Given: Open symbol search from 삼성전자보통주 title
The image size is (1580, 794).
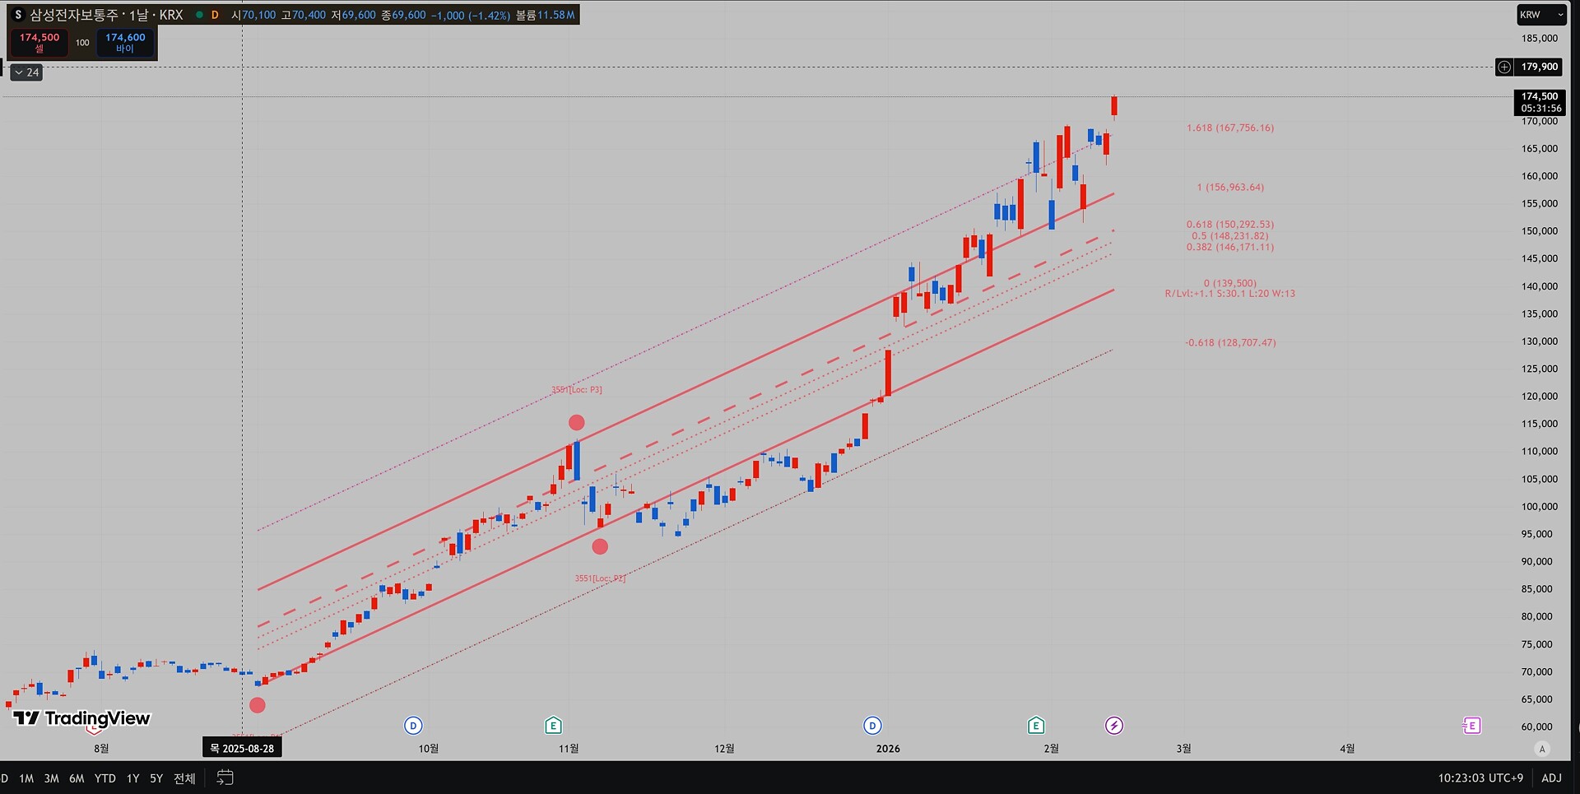Looking at the screenshot, I should (x=106, y=15).
